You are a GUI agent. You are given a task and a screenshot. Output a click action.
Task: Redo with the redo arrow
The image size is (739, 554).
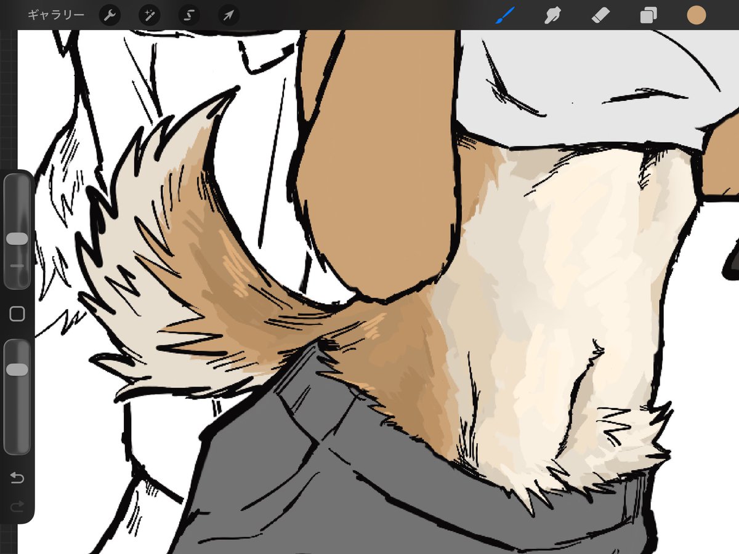point(17,505)
